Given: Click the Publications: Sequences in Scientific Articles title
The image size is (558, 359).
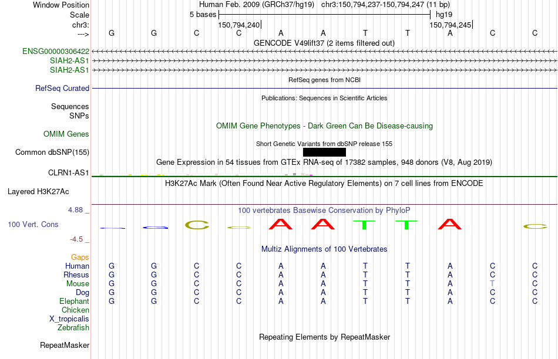Looking at the screenshot, I should [x=324, y=98].
